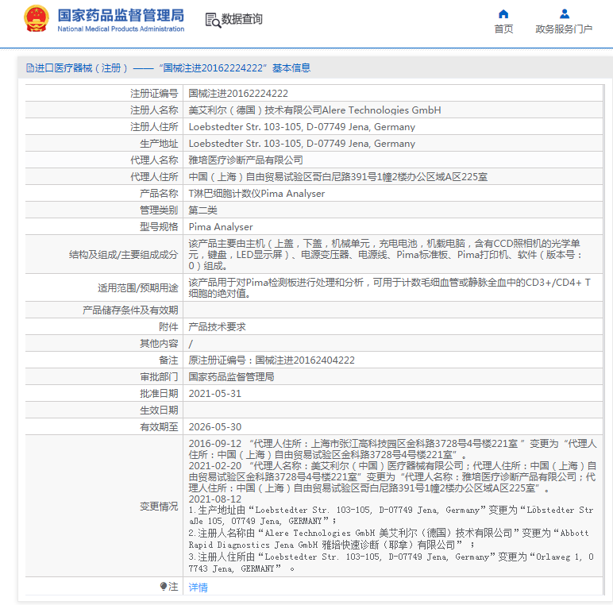Click the Abbott Rapid Diagnostics Jena change line
The height and width of the screenshot is (605, 613).
pyautogui.click(x=389, y=538)
